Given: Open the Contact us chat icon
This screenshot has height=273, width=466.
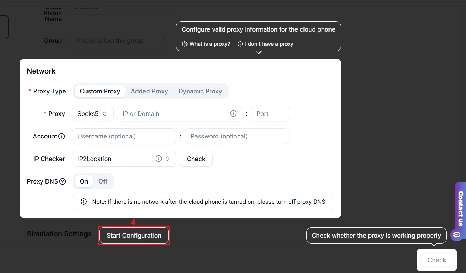Looking at the screenshot, I should point(457,235).
